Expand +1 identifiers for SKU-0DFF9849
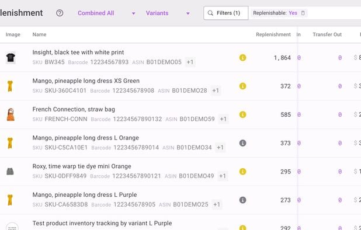The height and width of the screenshot is (230, 361). 223,176
